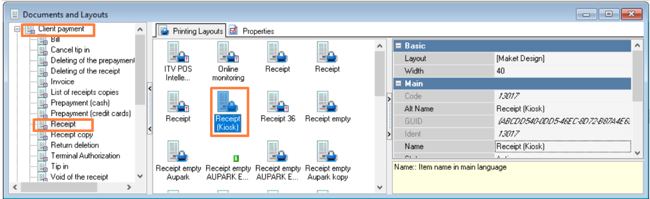
Task: Select Void of the receipt item
Action: tap(80, 177)
